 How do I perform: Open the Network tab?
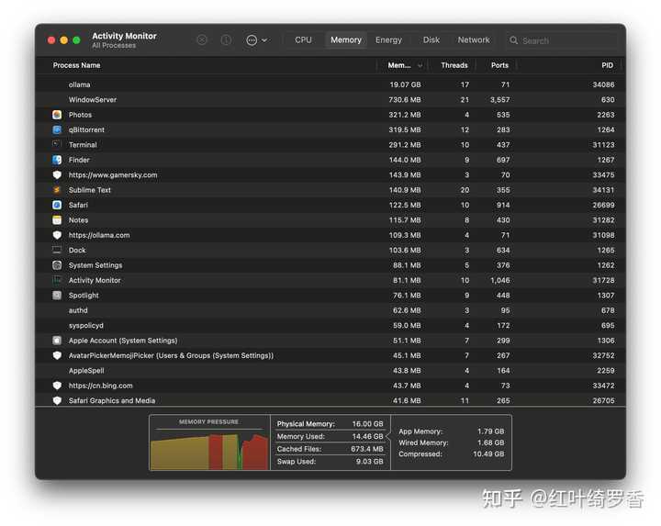coord(474,40)
